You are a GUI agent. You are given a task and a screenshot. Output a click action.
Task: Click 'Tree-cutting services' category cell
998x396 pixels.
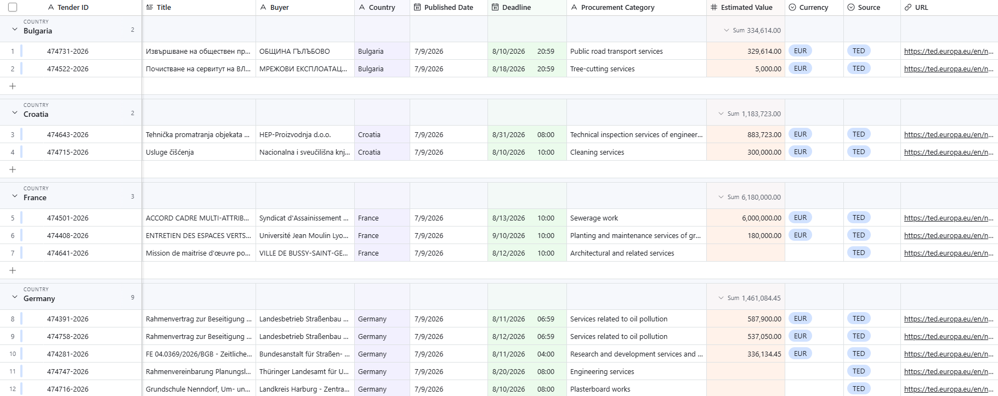[x=637, y=69]
